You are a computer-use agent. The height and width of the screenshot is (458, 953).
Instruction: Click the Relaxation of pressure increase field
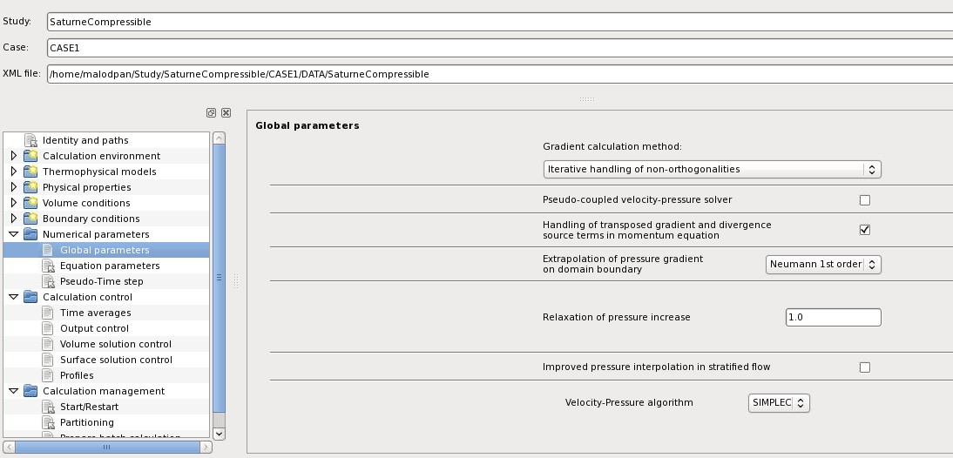(x=832, y=318)
